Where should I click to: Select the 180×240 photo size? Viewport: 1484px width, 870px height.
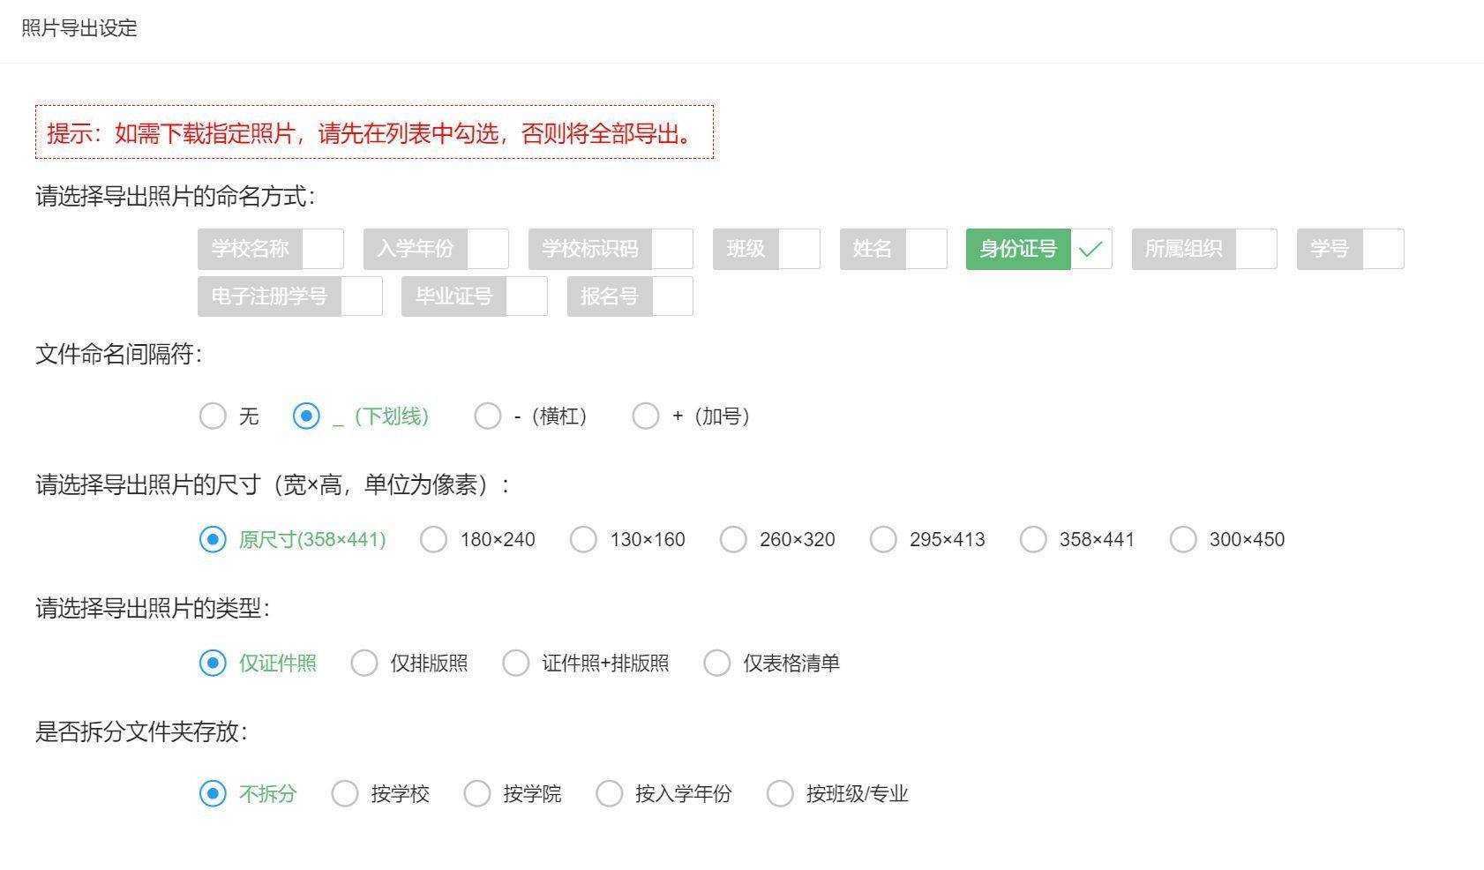pyautogui.click(x=433, y=539)
